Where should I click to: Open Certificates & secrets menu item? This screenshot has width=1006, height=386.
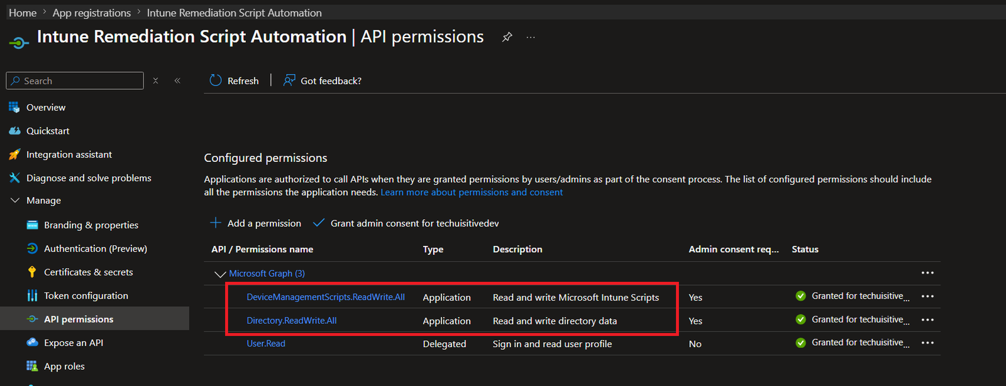(x=89, y=272)
